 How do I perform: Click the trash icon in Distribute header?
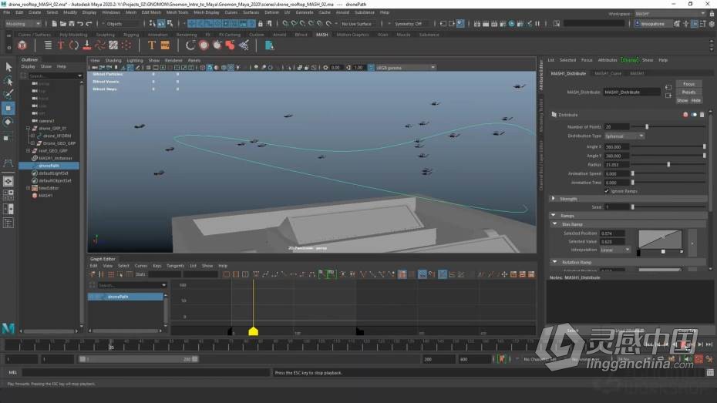(x=702, y=115)
